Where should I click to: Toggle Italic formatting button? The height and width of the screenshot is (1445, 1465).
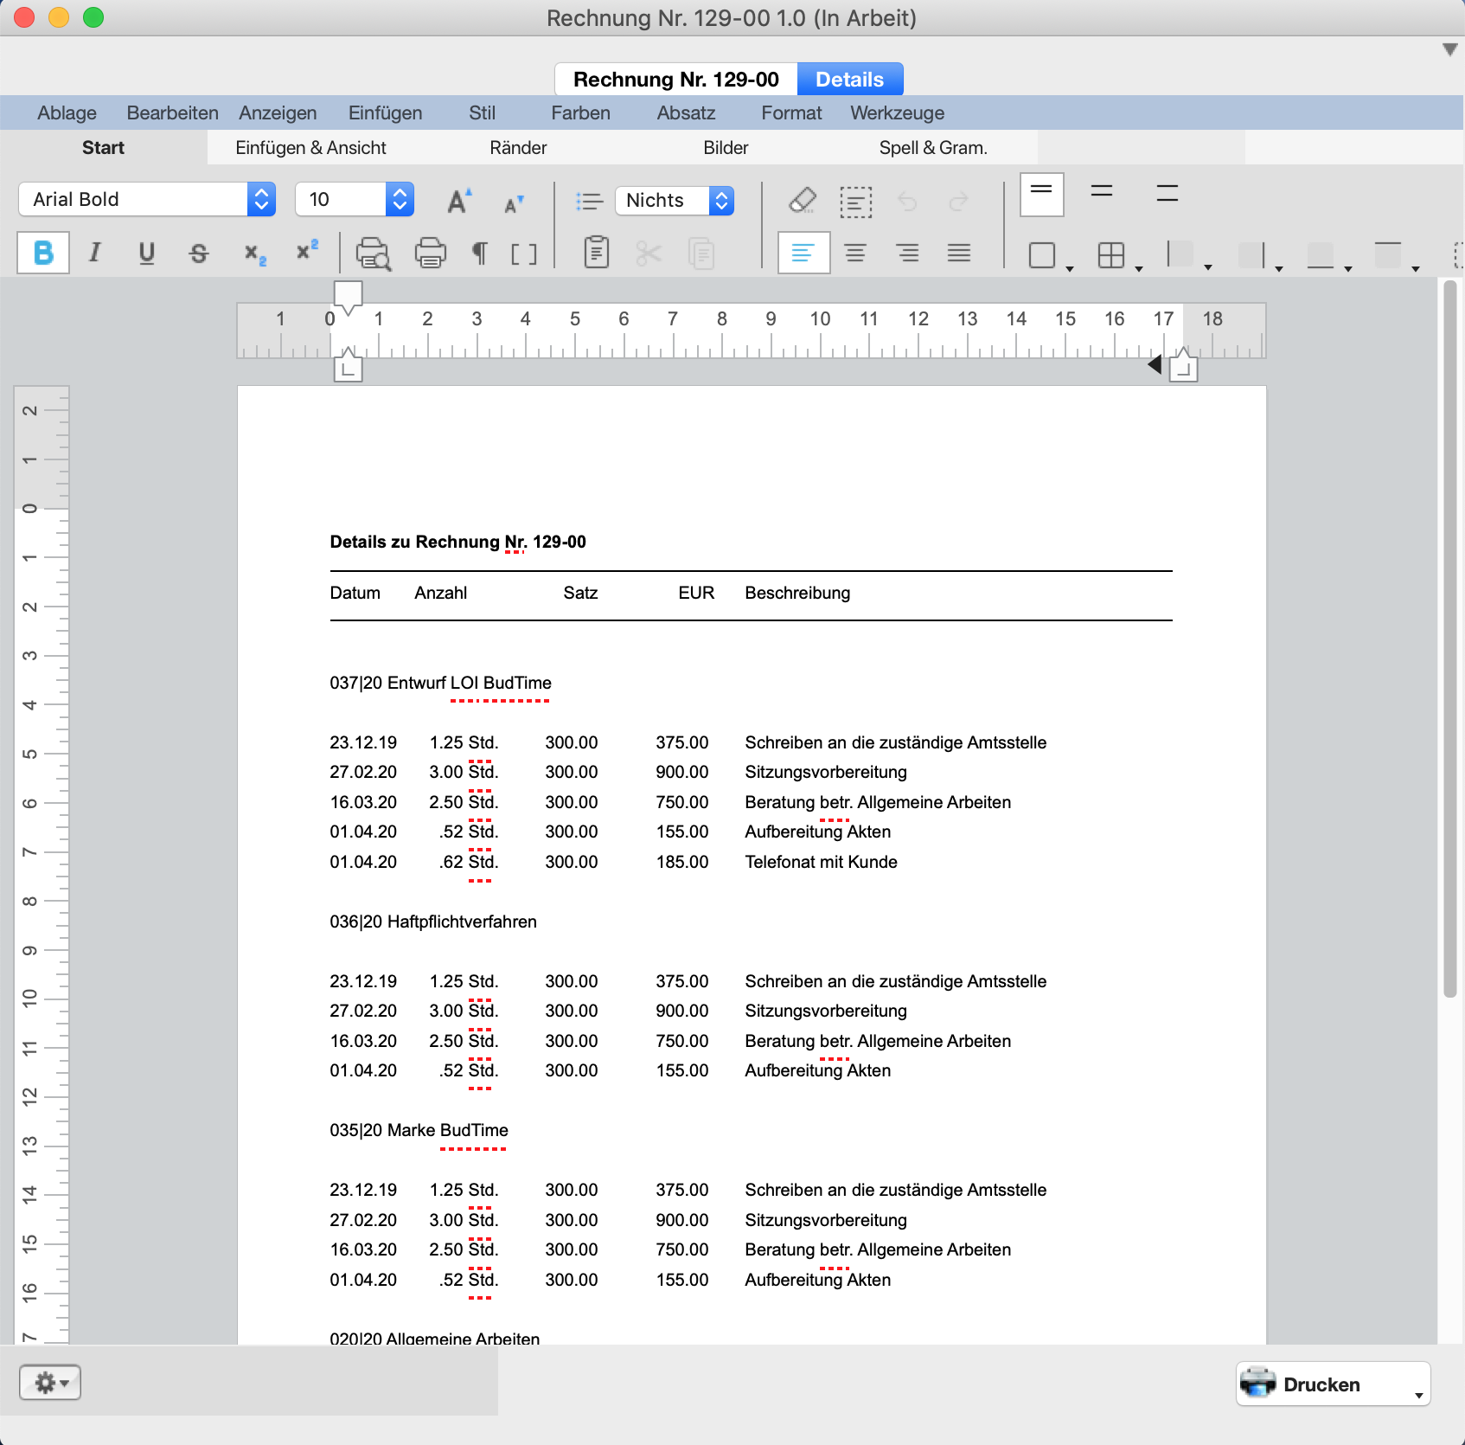coord(95,253)
